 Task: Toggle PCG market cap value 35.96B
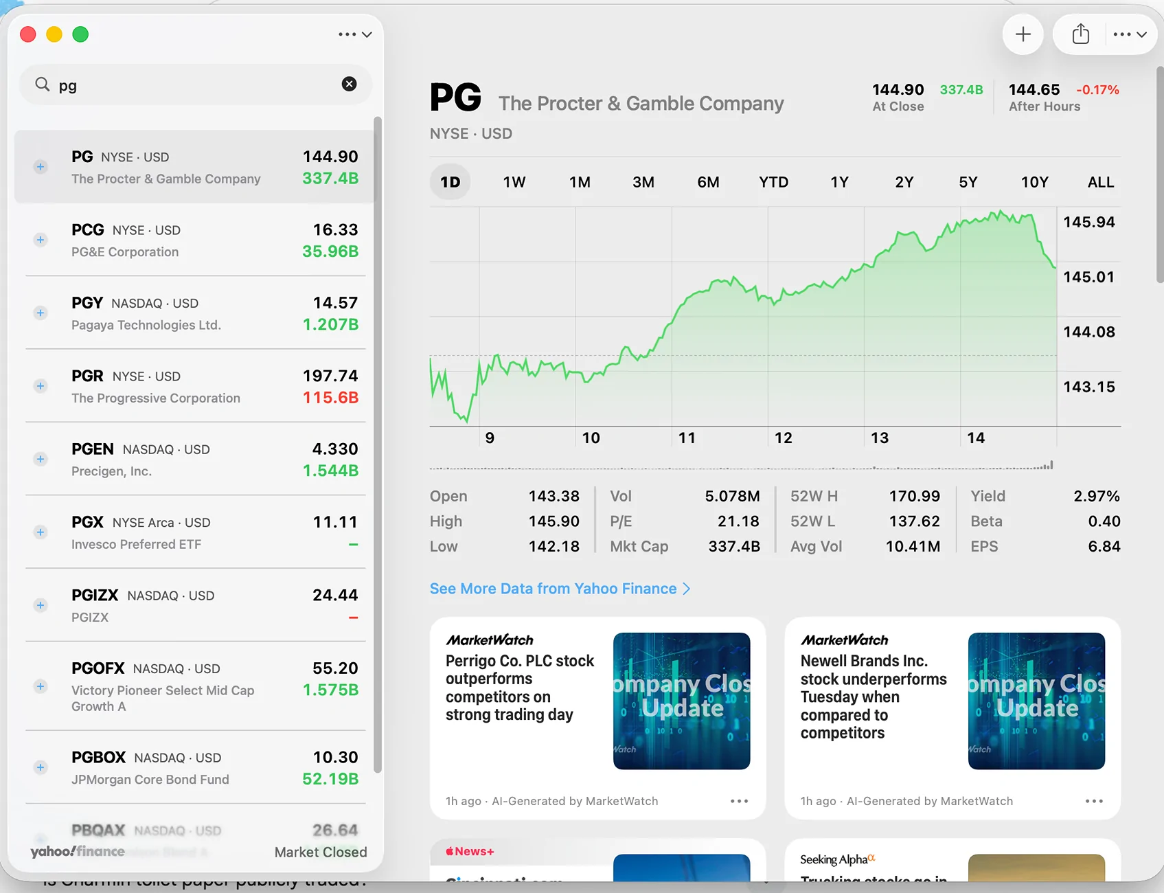[x=330, y=251]
